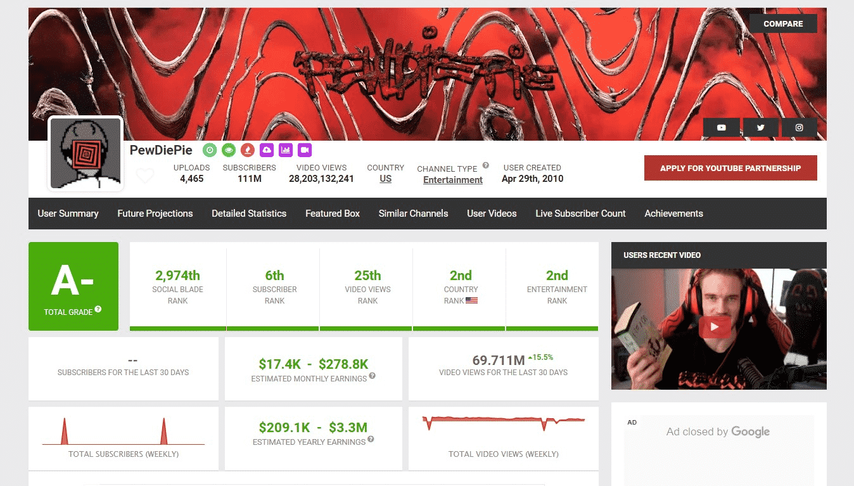Open the User Summary tab

pos(68,214)
